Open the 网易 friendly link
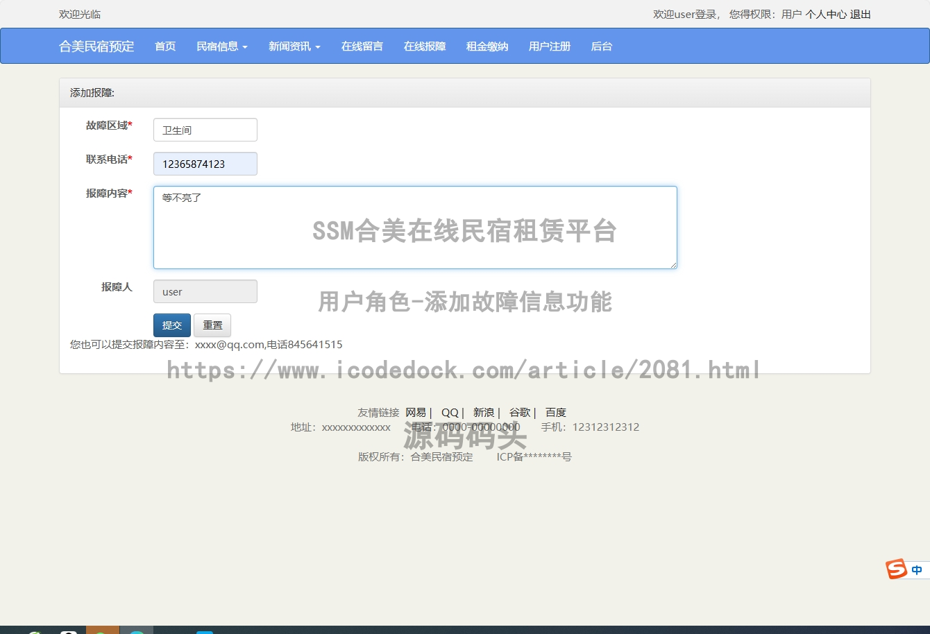Image resolution: width=930 pixels, height=634 pixels. tap(416, 412)
